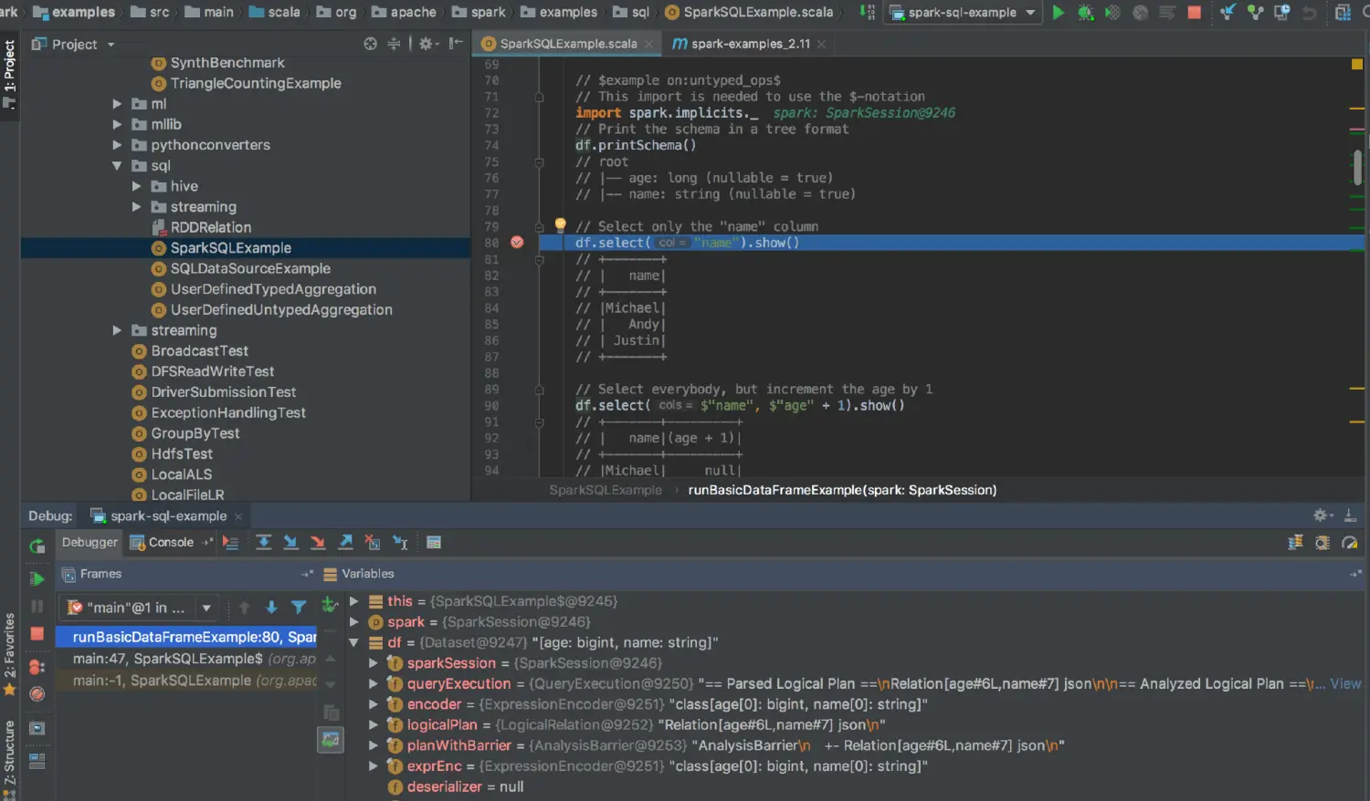
Task: Click the build project binary arrow icon
Action: 868,13
